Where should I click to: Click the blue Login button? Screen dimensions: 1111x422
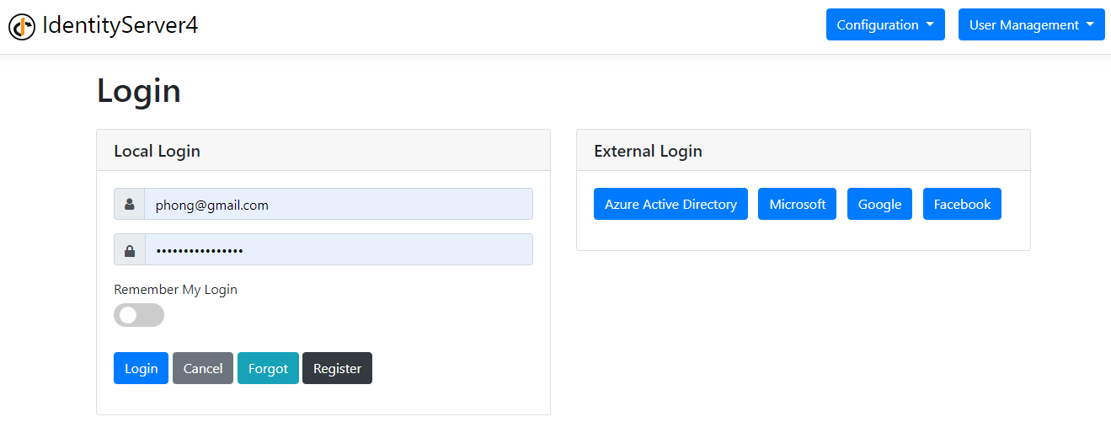point(141,368)
